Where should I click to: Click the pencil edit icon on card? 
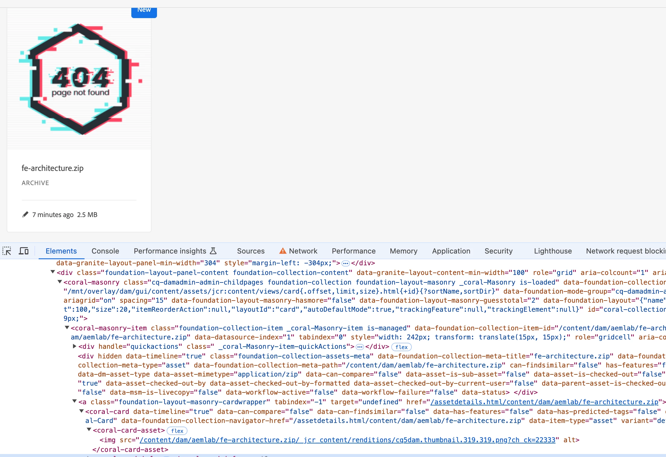coord(25,214)
